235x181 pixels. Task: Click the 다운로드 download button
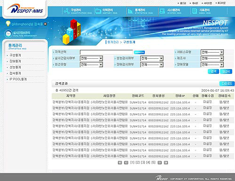227,84
